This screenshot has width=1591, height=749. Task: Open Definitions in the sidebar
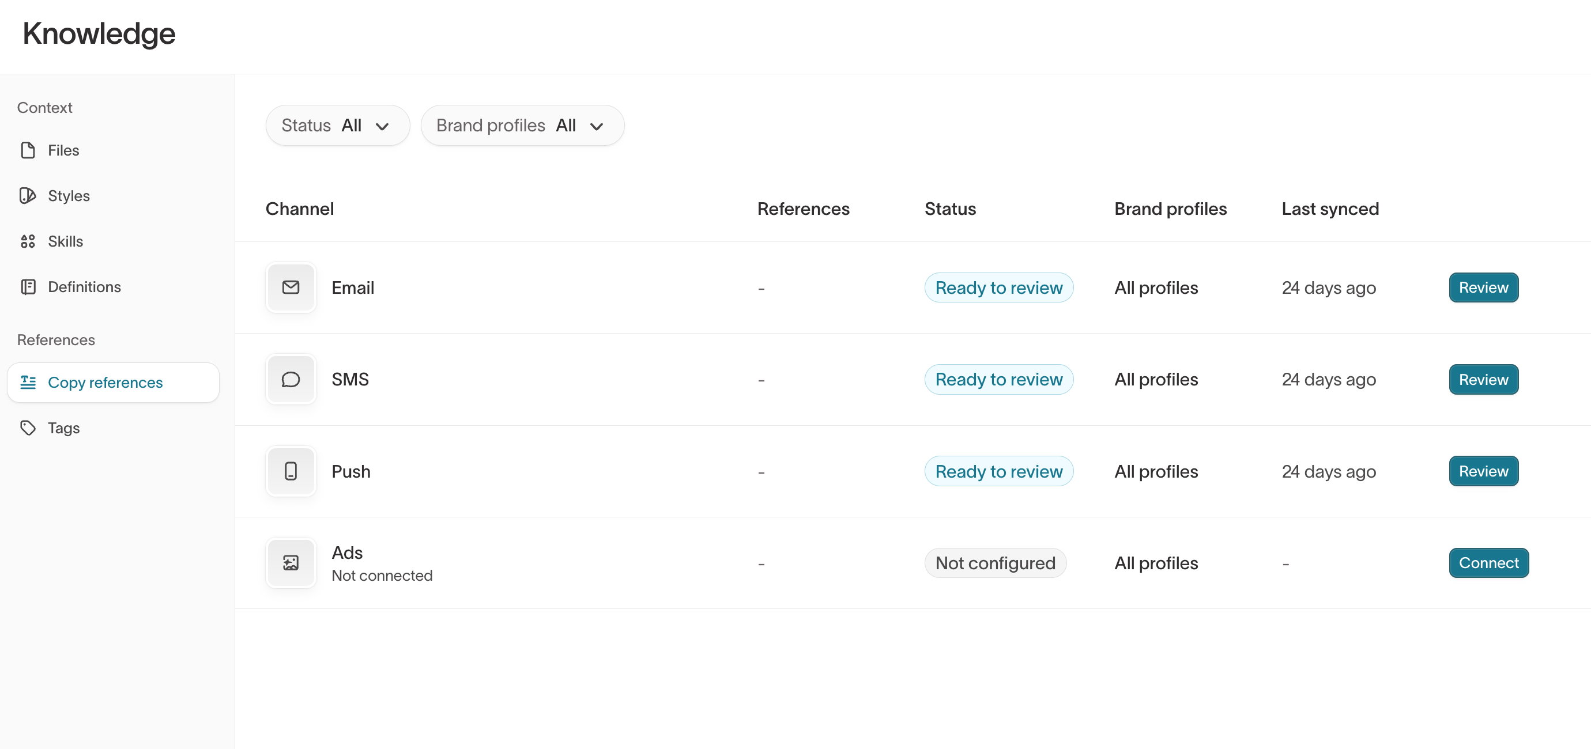pyautogui.click(x=114, y=287)
